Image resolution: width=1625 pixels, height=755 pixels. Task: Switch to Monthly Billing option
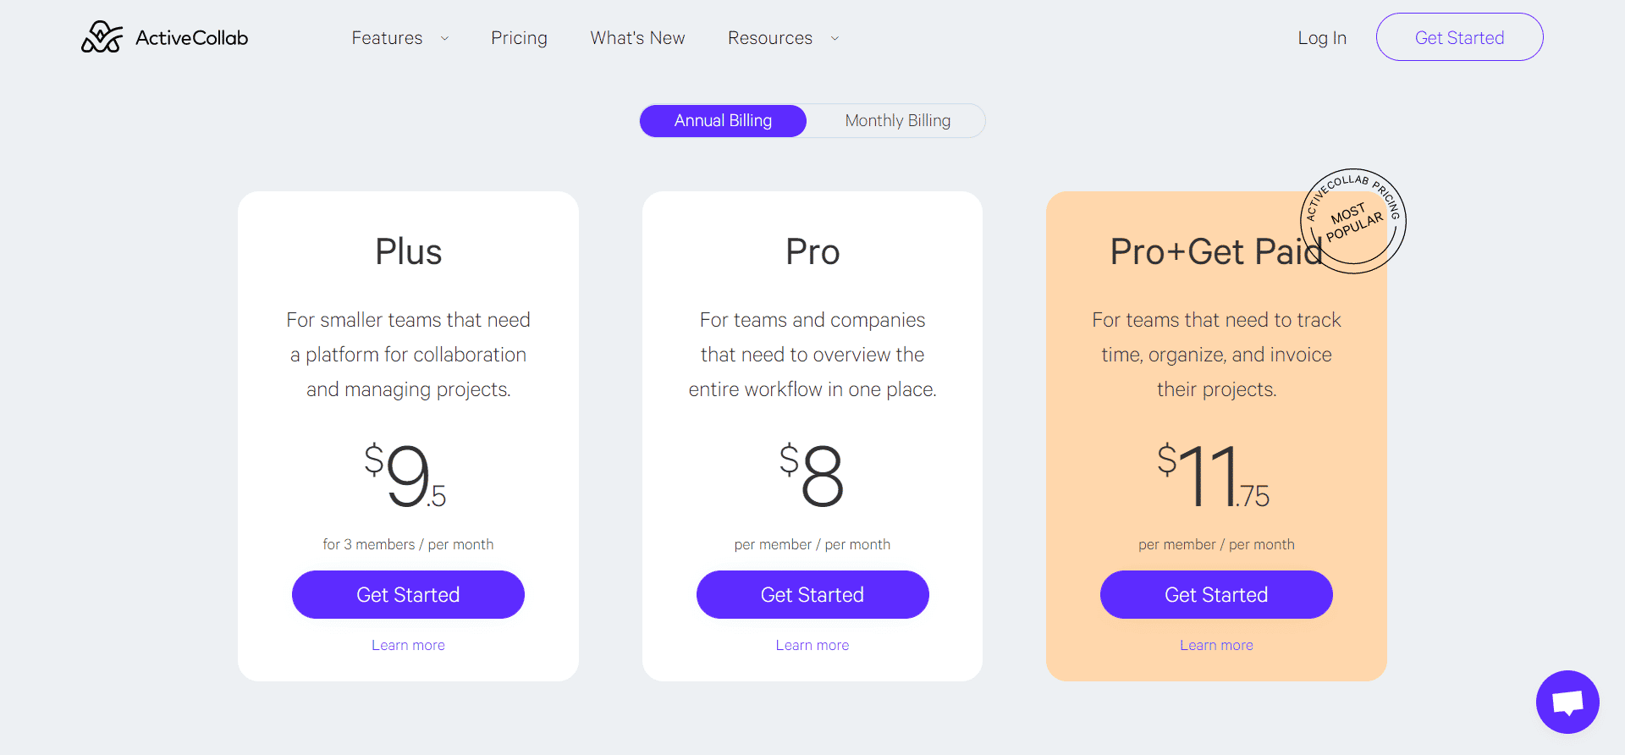point(897,121)
